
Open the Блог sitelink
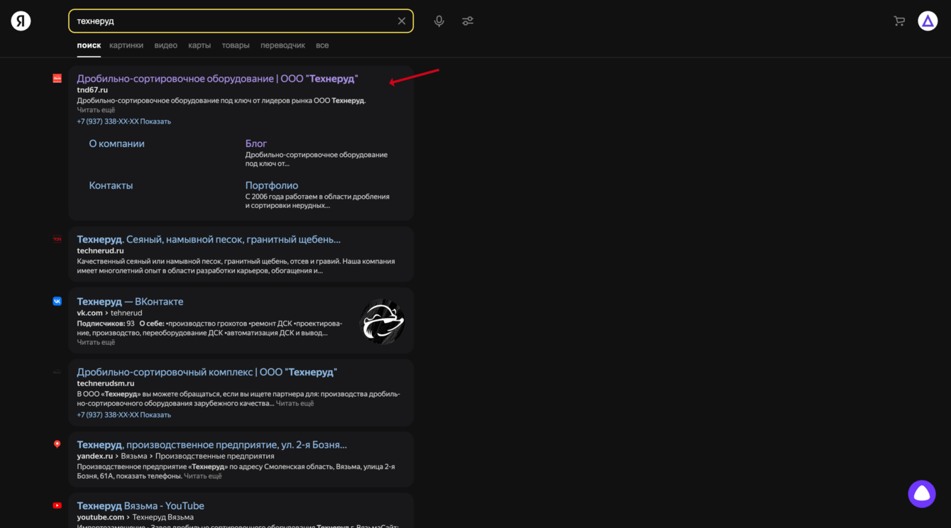256,143
